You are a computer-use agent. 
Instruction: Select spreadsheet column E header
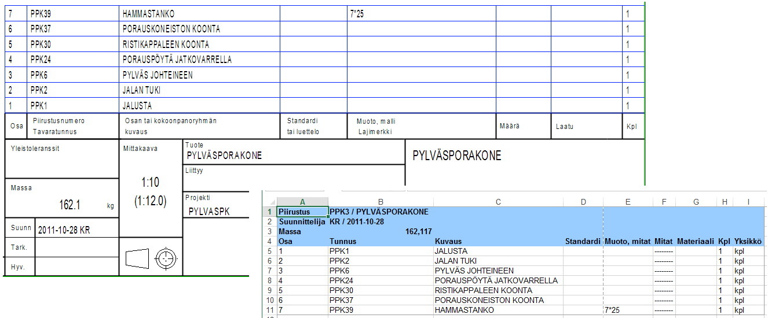point(627,201)
